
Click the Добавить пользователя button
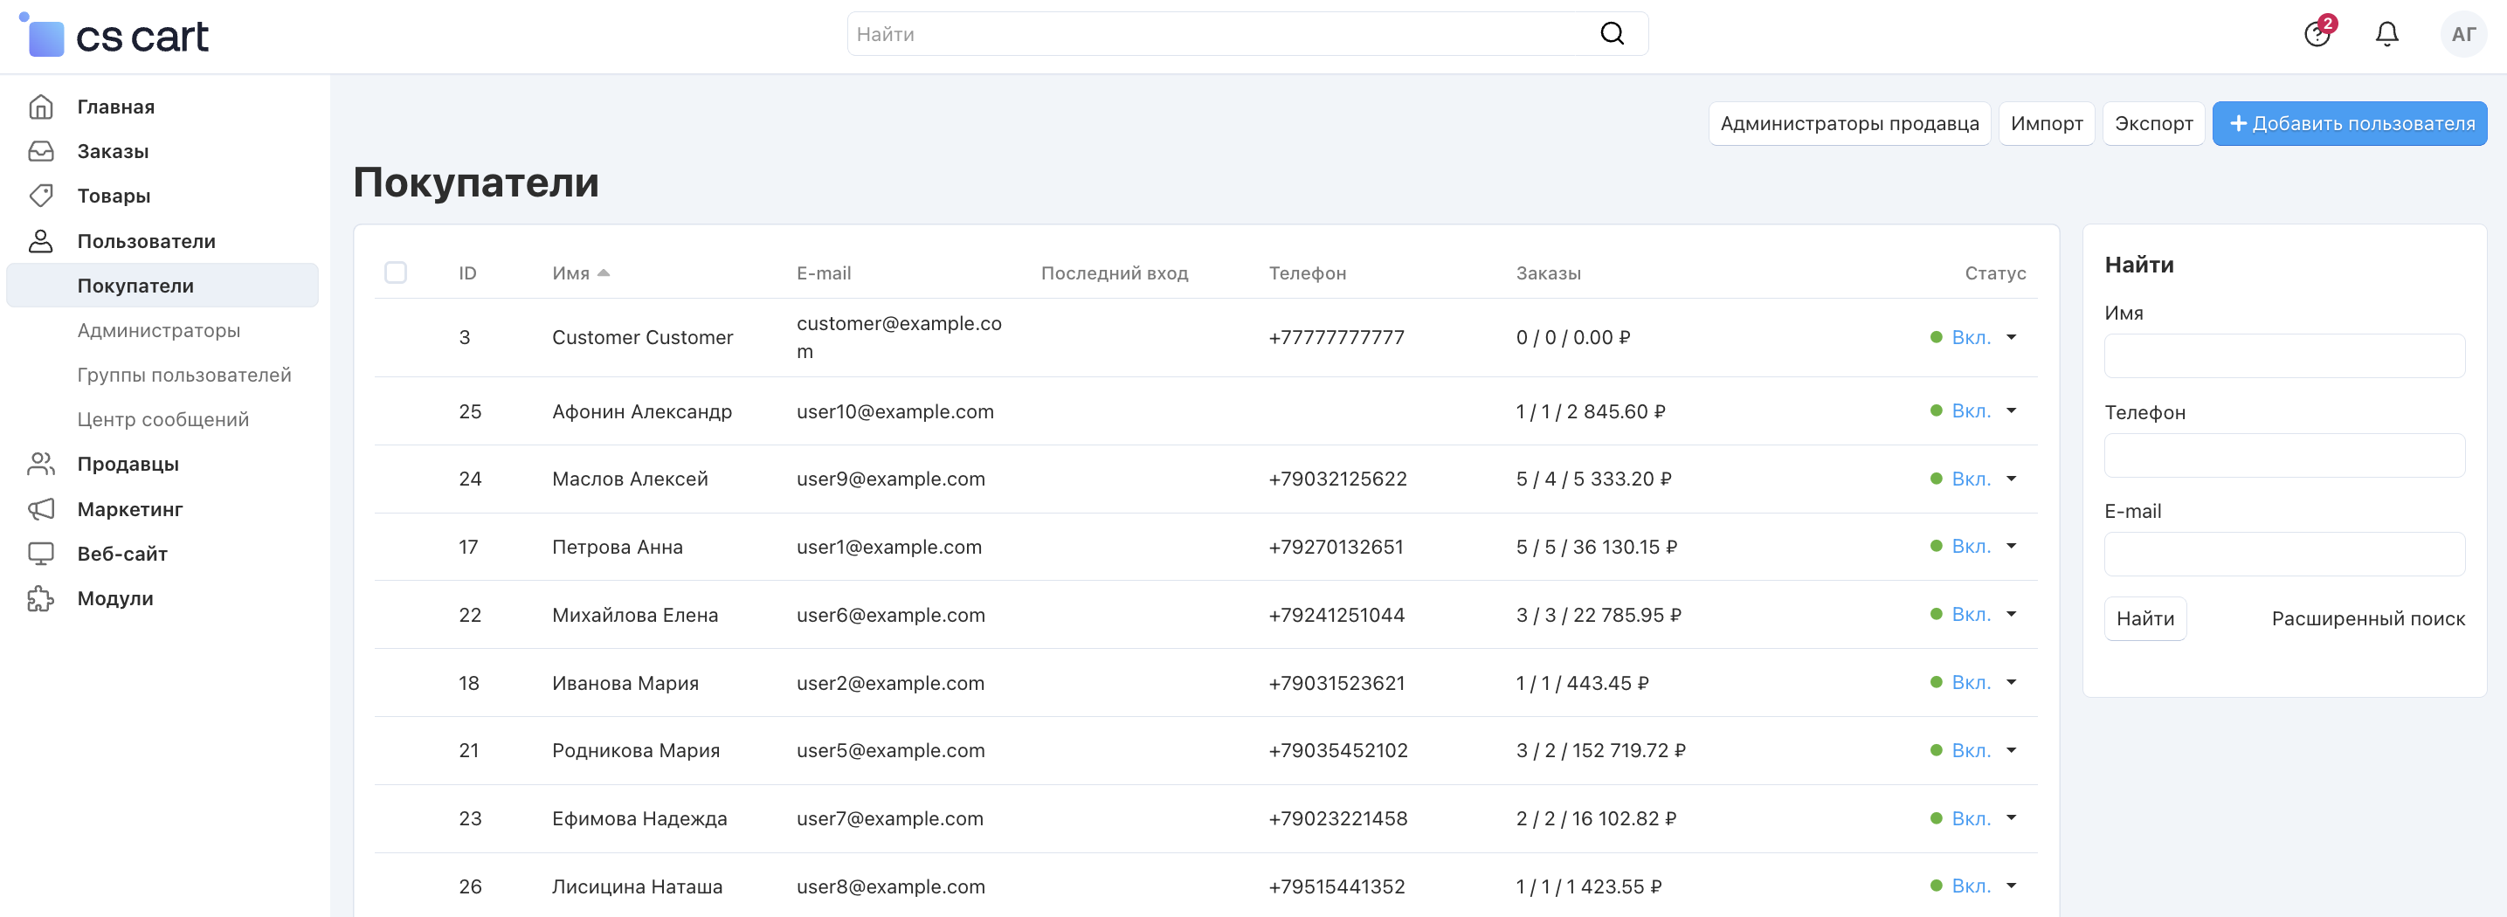[x=2350, y=124]
